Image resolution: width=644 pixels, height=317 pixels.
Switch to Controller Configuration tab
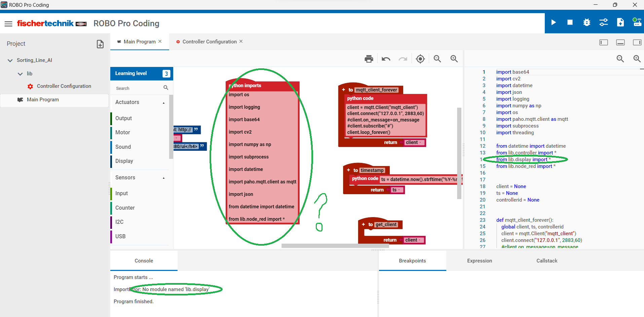point(209,42)
